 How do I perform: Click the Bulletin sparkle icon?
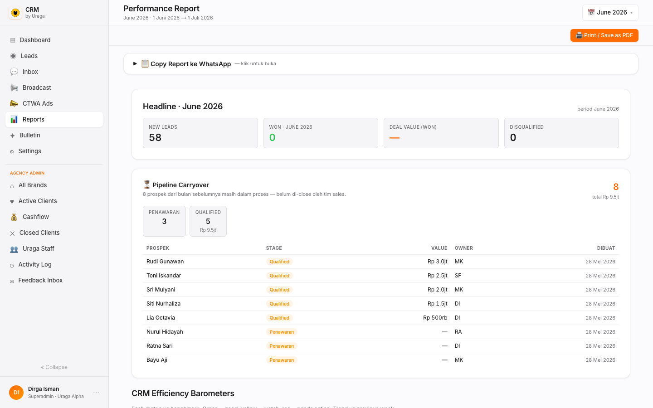[x=12, y=136]
